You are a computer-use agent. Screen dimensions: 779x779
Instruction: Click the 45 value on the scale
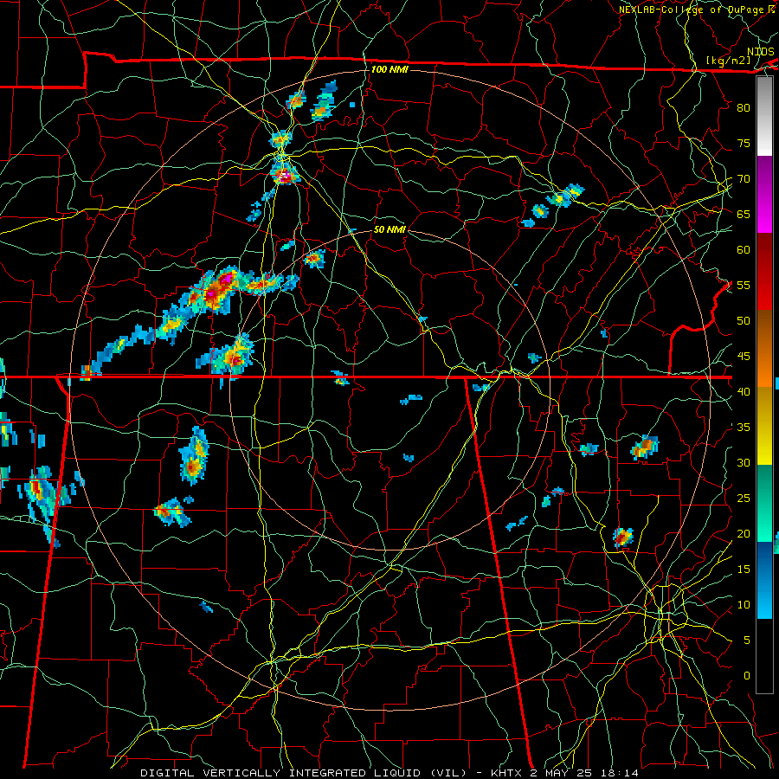click(744, 357)
